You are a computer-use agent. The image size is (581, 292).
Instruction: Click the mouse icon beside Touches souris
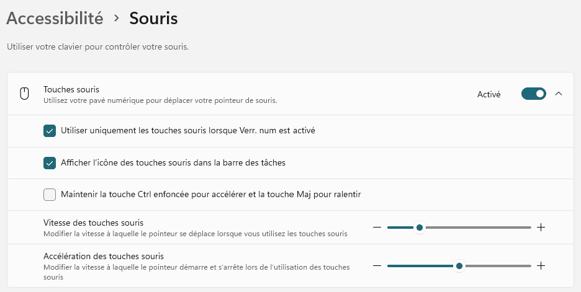tap(25, 94)
